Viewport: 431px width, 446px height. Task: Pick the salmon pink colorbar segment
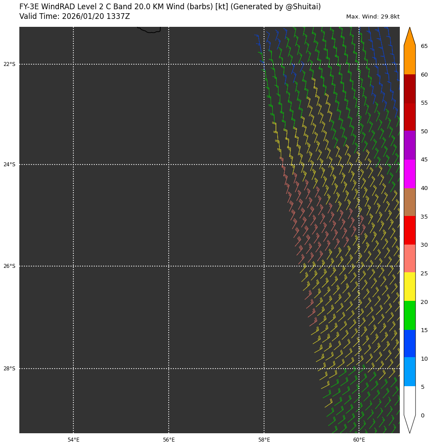(x=409, y=258)
